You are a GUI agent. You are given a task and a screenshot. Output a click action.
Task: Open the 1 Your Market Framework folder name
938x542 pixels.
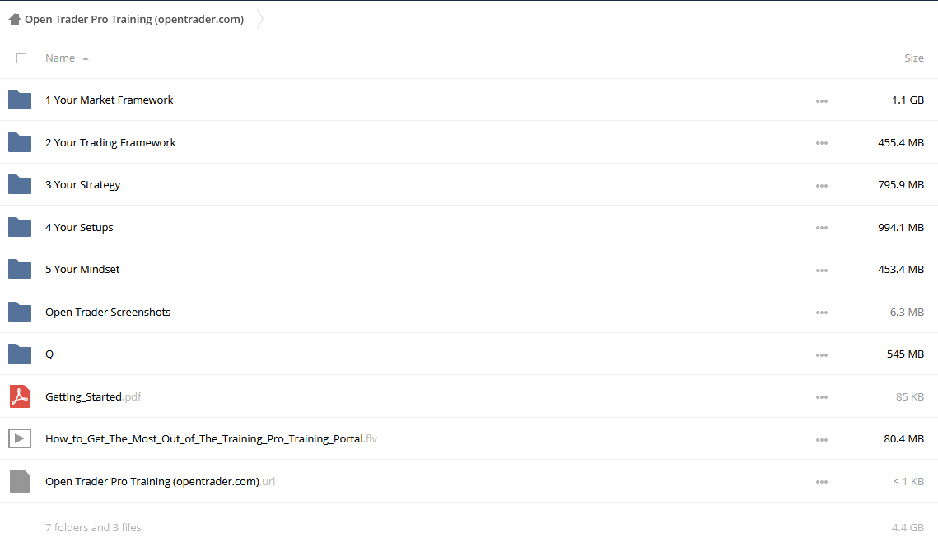(109, 100)
